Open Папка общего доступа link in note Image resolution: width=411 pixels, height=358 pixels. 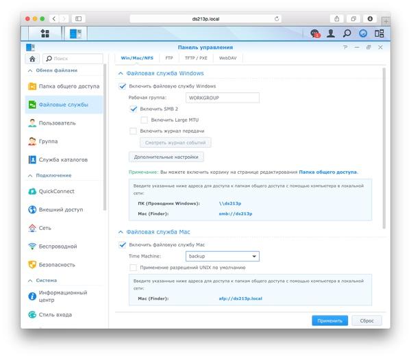328,172
